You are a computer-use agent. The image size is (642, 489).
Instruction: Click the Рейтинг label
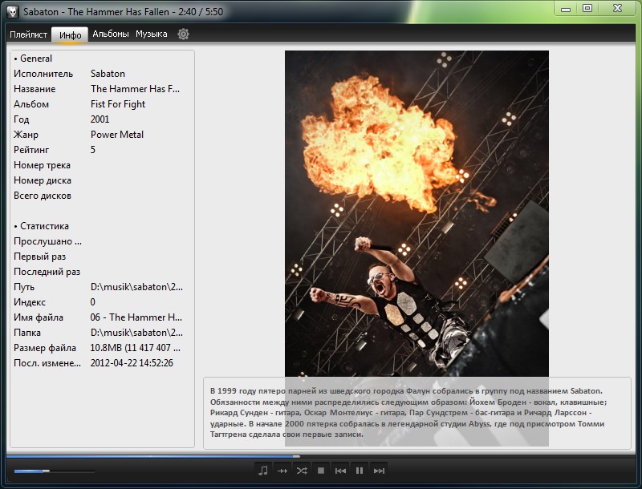coord(31,150)
